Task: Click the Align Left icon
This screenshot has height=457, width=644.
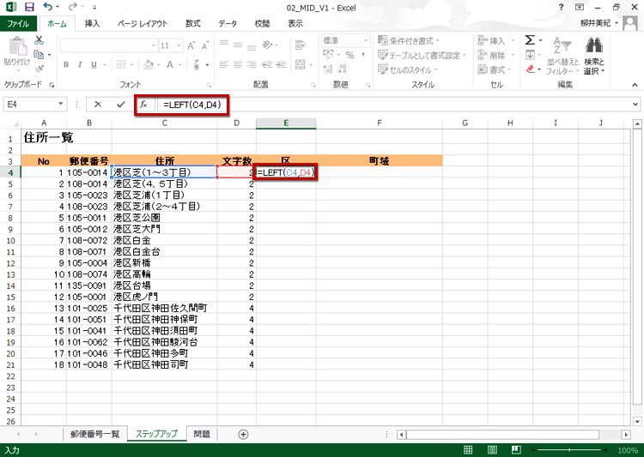Action: click(x=224, y=64)
